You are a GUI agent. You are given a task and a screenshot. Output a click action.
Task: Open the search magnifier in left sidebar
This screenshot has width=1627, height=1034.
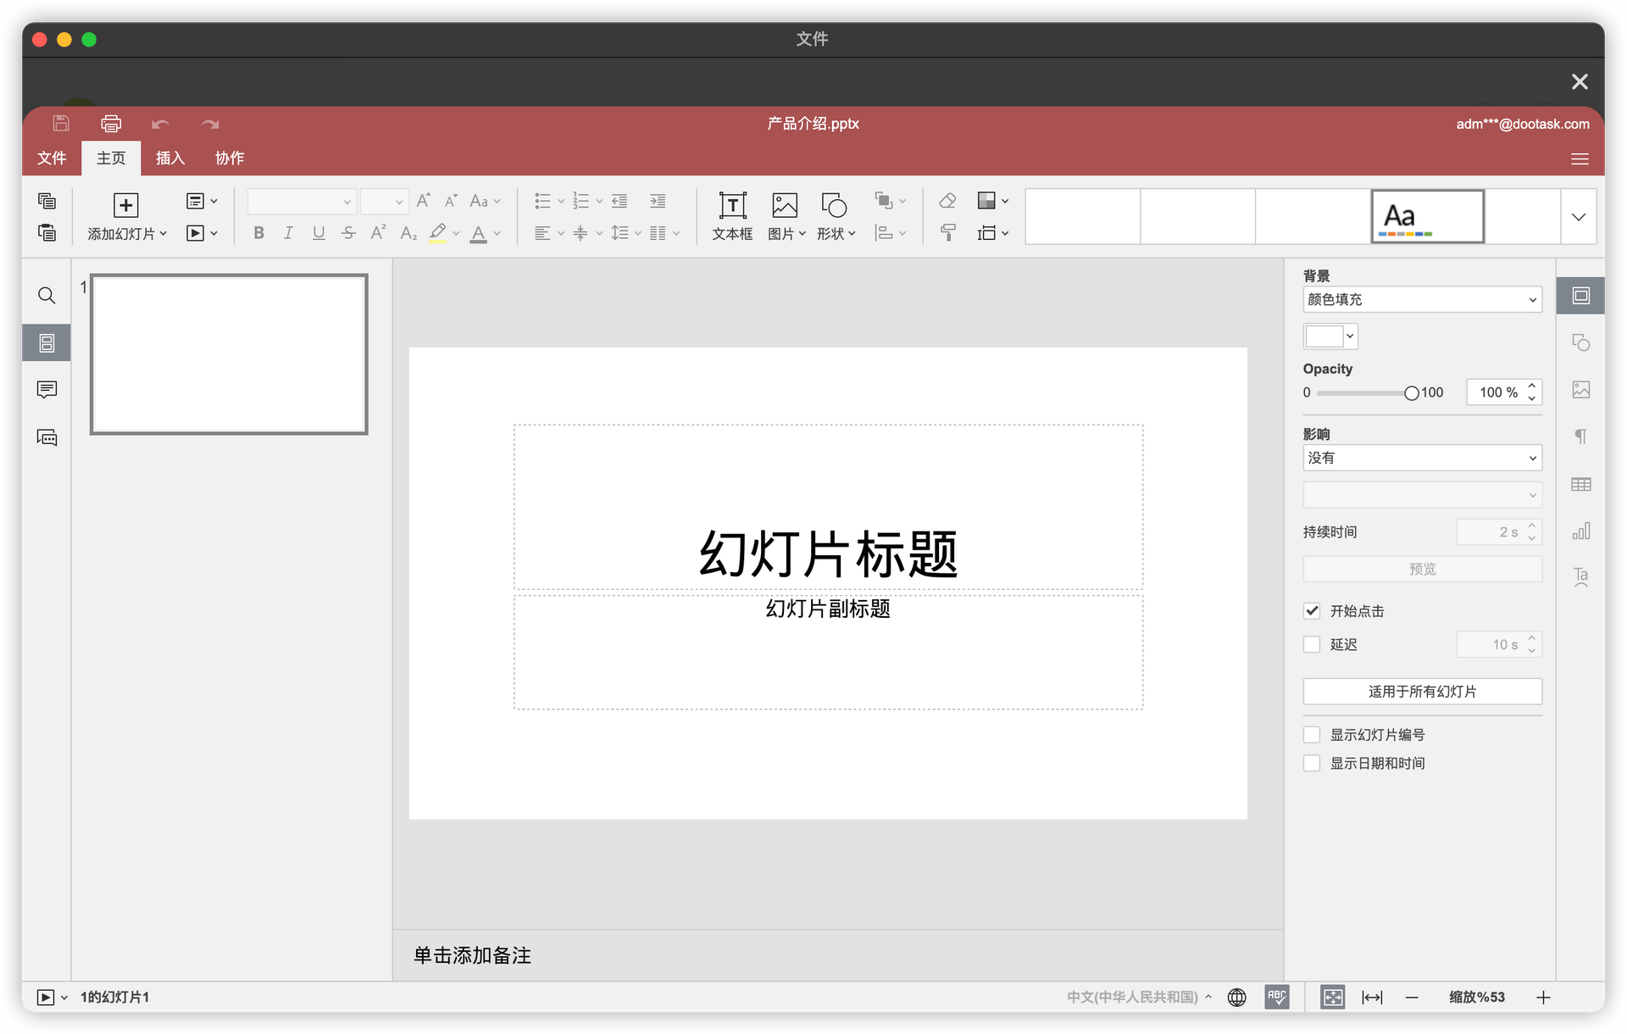tap(47, 296)
